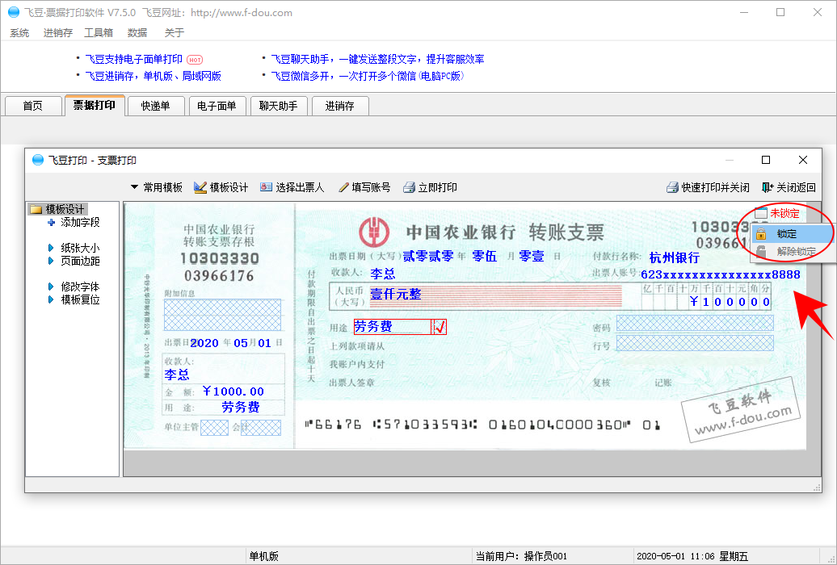837x565 pixels.
Task: Open the 常用模板 dropdown arrow
Action: coord(134,187)
